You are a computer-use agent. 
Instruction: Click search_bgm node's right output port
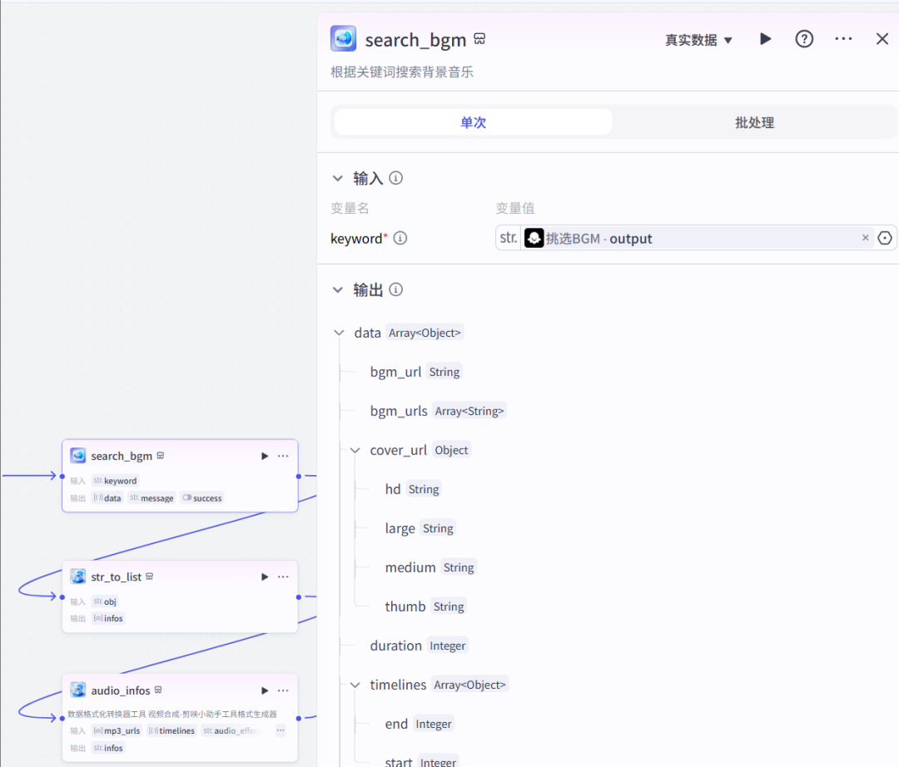click(x=299, y=476)
